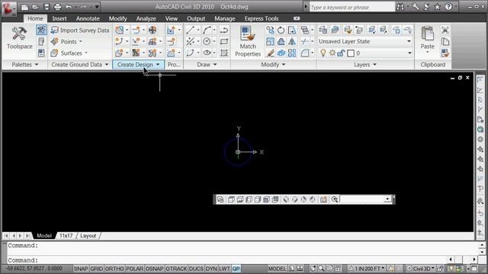Select the Arc tool in Draw panel
The width and height of the screenshot is (488, 274).
point(207,30)
